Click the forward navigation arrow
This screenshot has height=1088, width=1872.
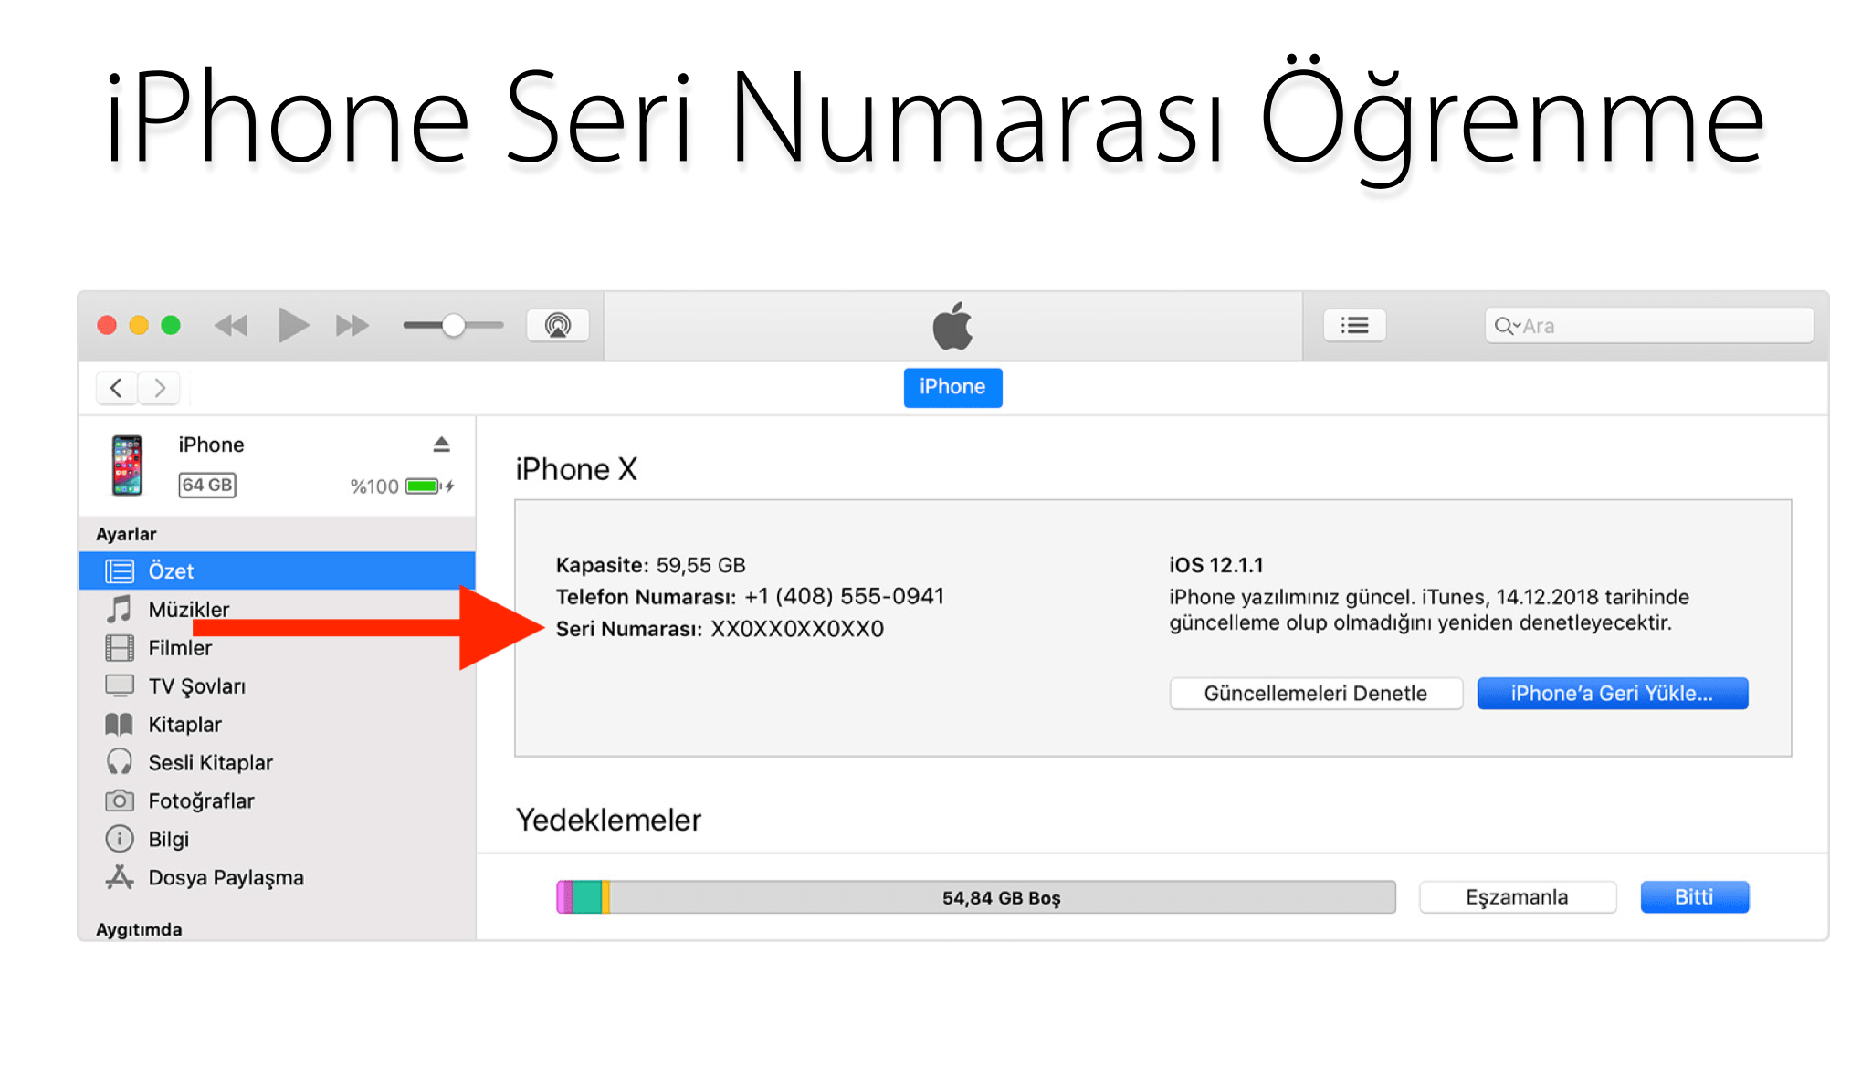point(159,387)
